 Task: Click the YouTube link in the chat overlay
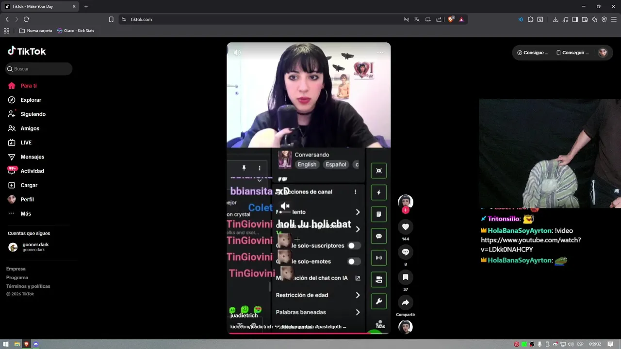(x=531, y=245)
